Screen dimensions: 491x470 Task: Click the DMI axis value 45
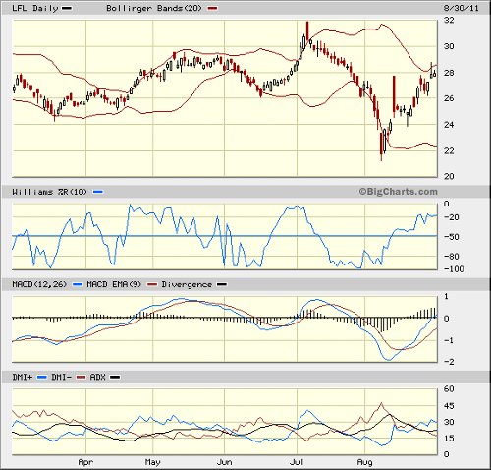pyautogui.click(x=449, y=406)
